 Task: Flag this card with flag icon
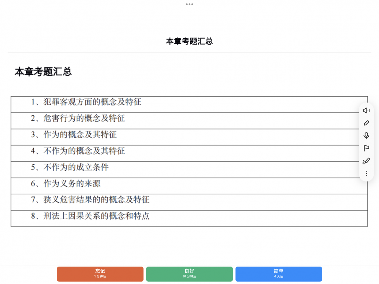[366, 148]
